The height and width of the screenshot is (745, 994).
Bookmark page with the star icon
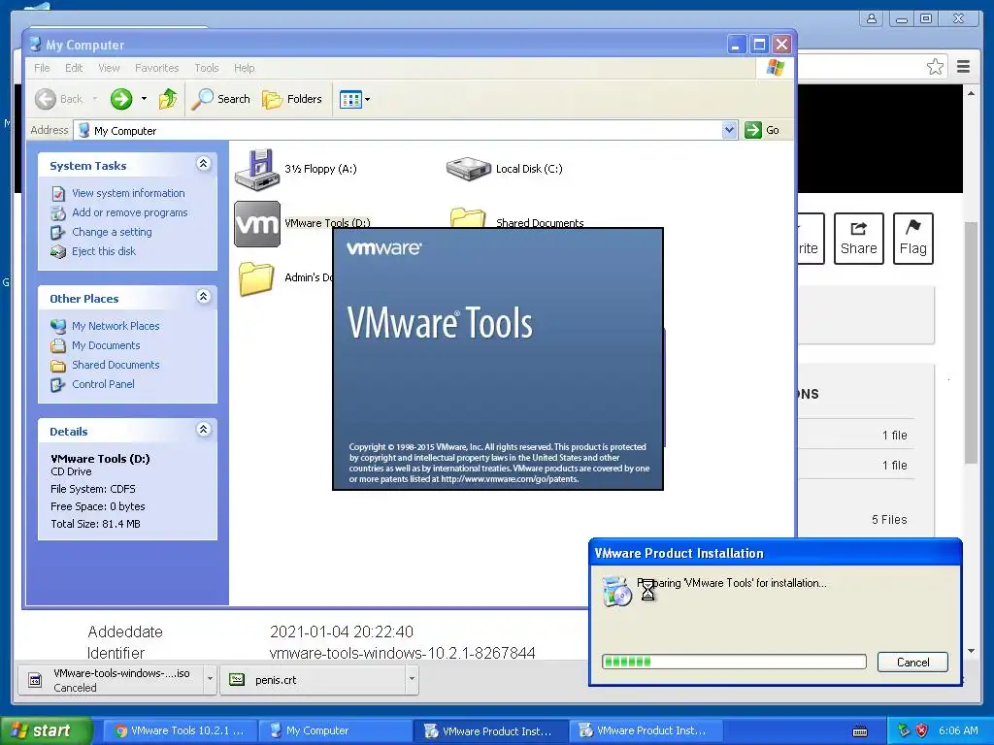pos(935,67)
